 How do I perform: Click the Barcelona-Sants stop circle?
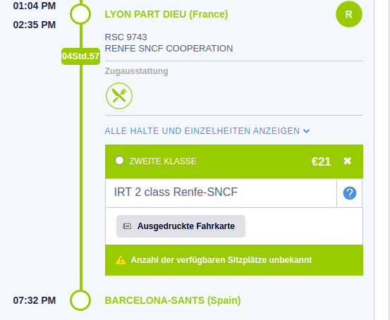click(80, 300)
